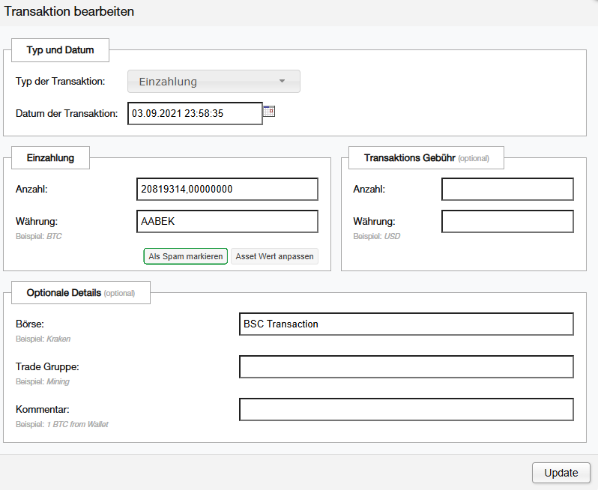Click the dropdown arrow next to Einzahlung

(282, 81)
